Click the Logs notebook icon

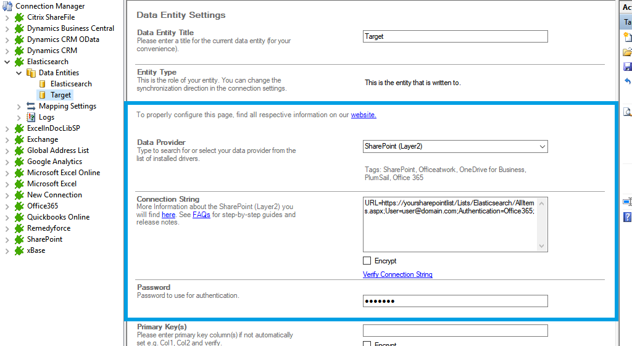(x=31, y=117)
